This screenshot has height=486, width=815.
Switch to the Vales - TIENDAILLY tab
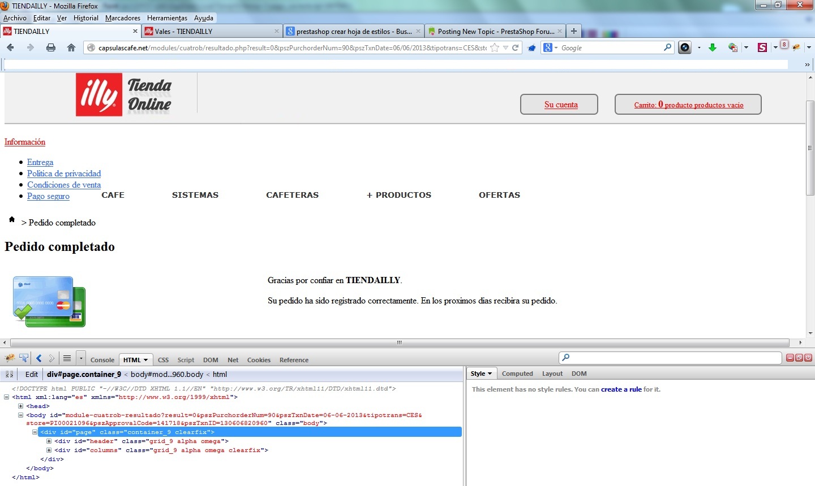tap(212, 31)
